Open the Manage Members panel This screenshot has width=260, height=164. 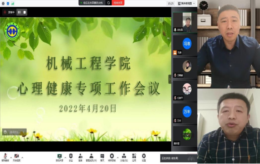(91, 157)
